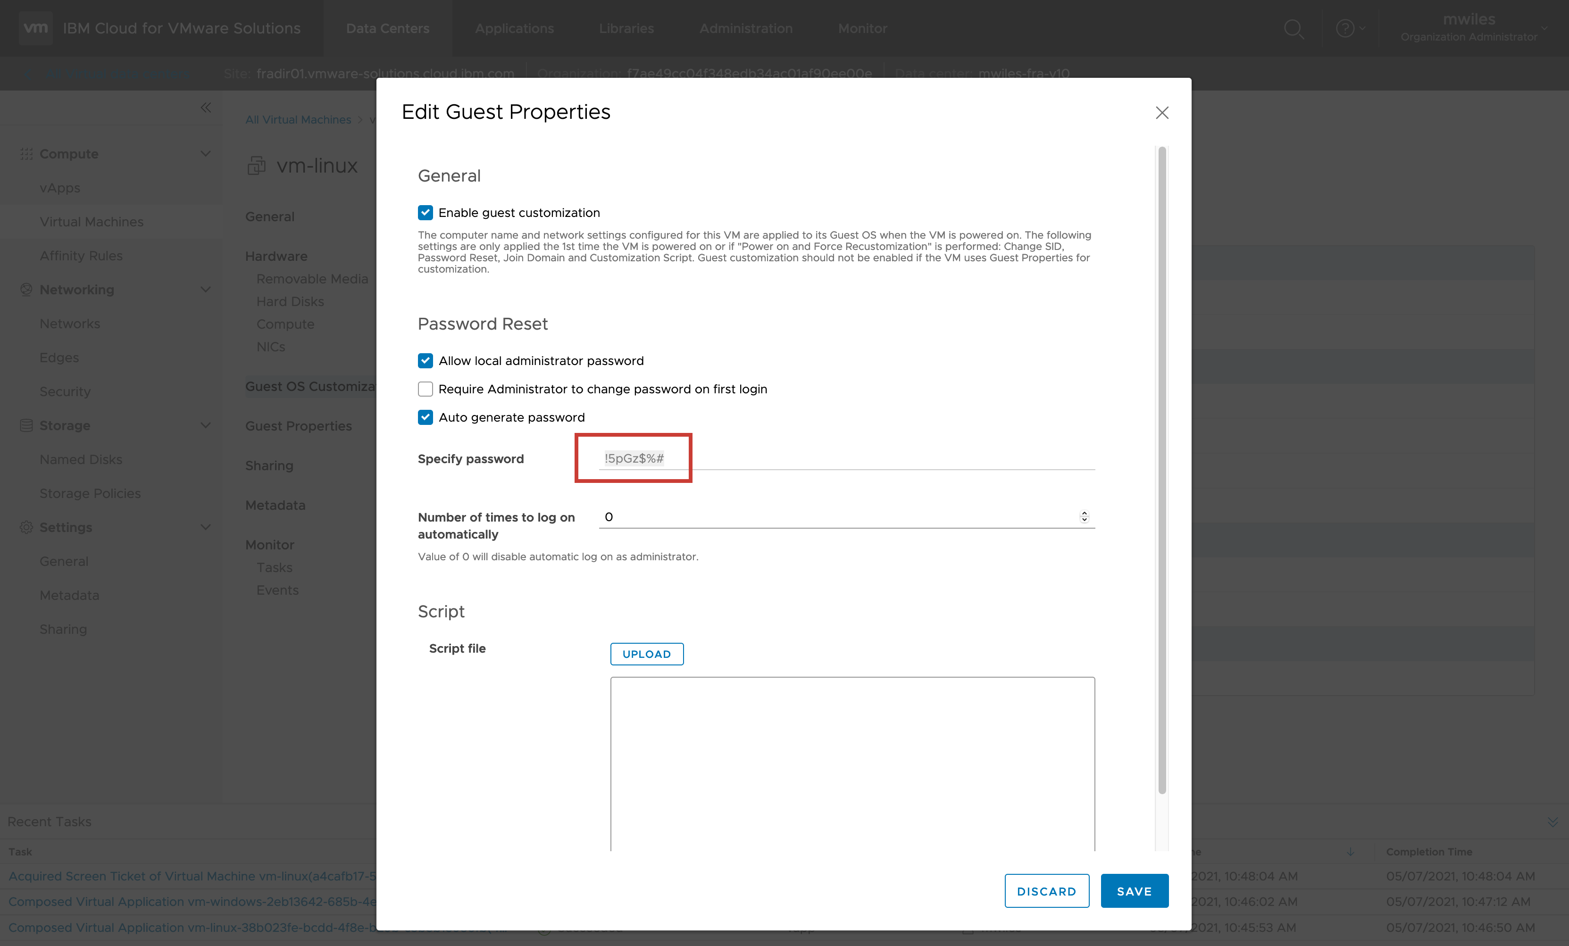Click the Networking section icon
Image resolution: width=1569 pixels, height=946 pixels.
(x=26, y=290)
